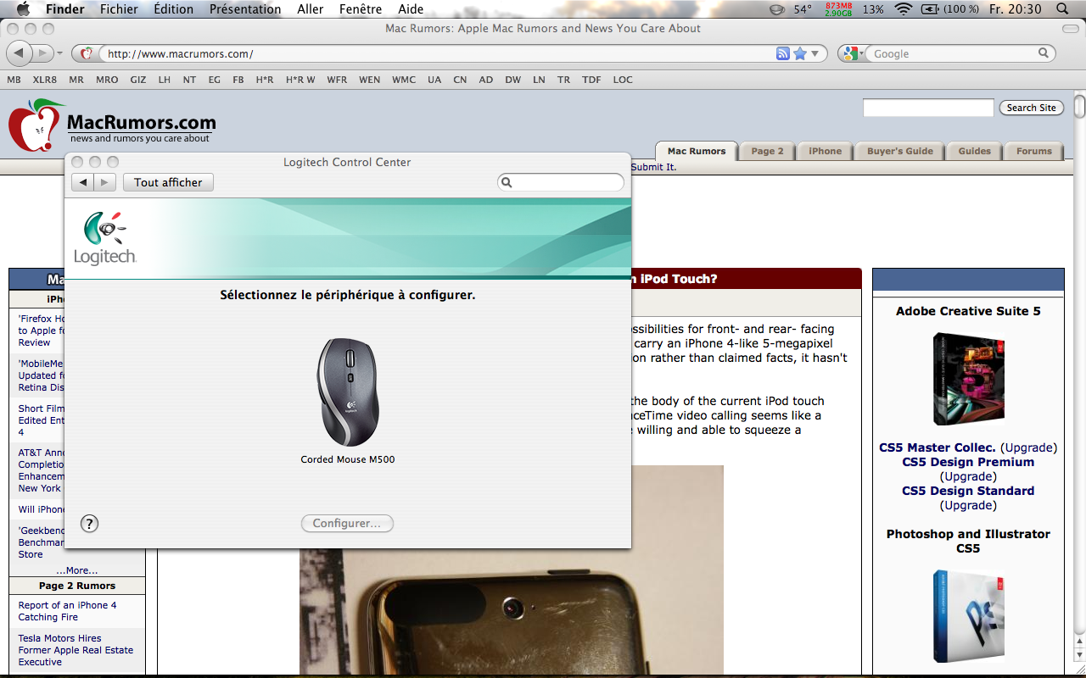
Task: Open the Finder menu
Action: point(65,9)
